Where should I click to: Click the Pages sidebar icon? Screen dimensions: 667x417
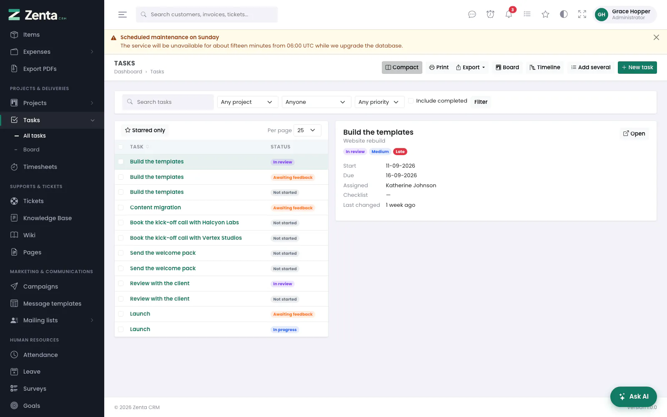click(14, 252)
